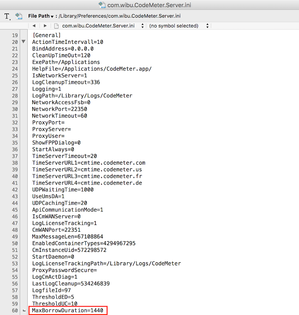Click the LogLicenseTrackingPath=/Library/Logs/CodeMeter line
Screen dimensions: 299x315
[106, 264]
